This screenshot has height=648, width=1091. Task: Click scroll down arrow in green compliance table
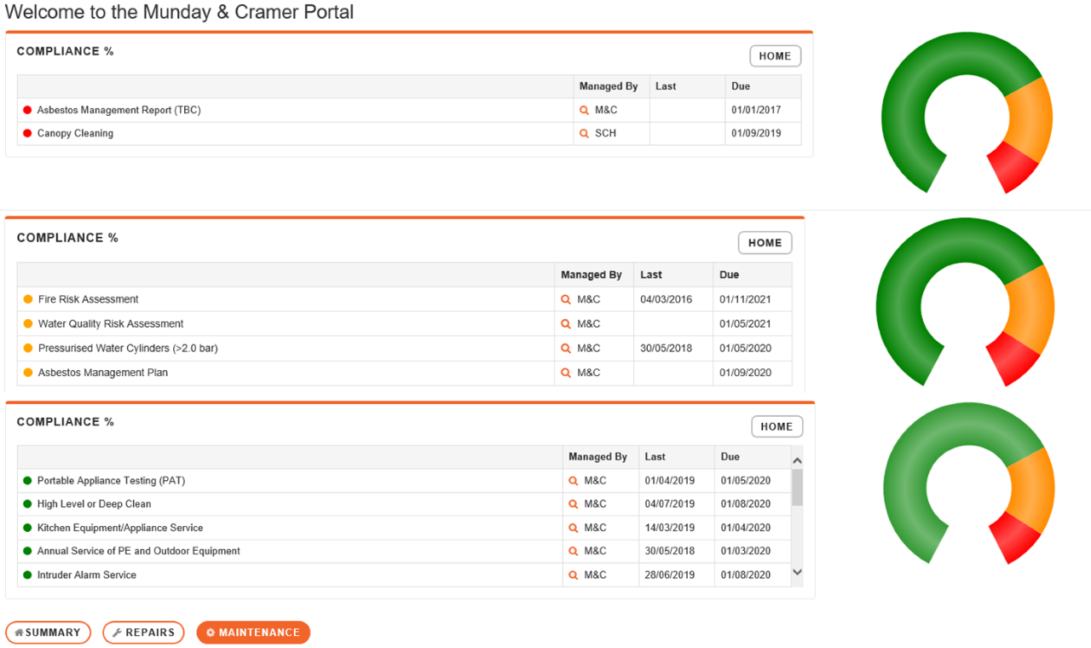(x=798, y=572)
